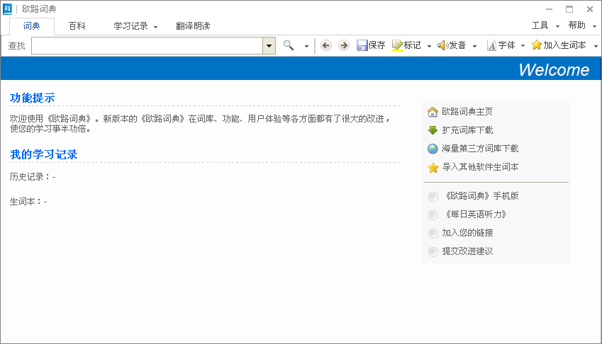Open the 《欧路词典》手机版 link
Screen dimensions: 602x344
tap(481, 196)
